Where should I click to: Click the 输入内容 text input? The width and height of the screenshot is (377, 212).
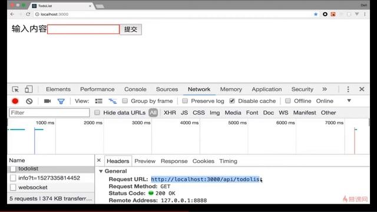pos(83,29)
